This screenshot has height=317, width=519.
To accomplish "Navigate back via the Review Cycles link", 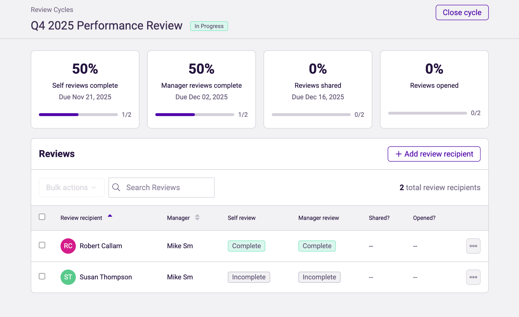I will pos(52,10).
